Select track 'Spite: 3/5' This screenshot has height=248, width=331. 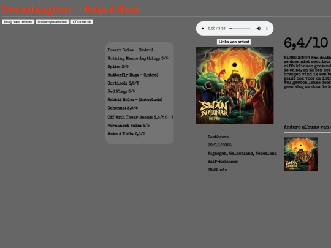118,66
